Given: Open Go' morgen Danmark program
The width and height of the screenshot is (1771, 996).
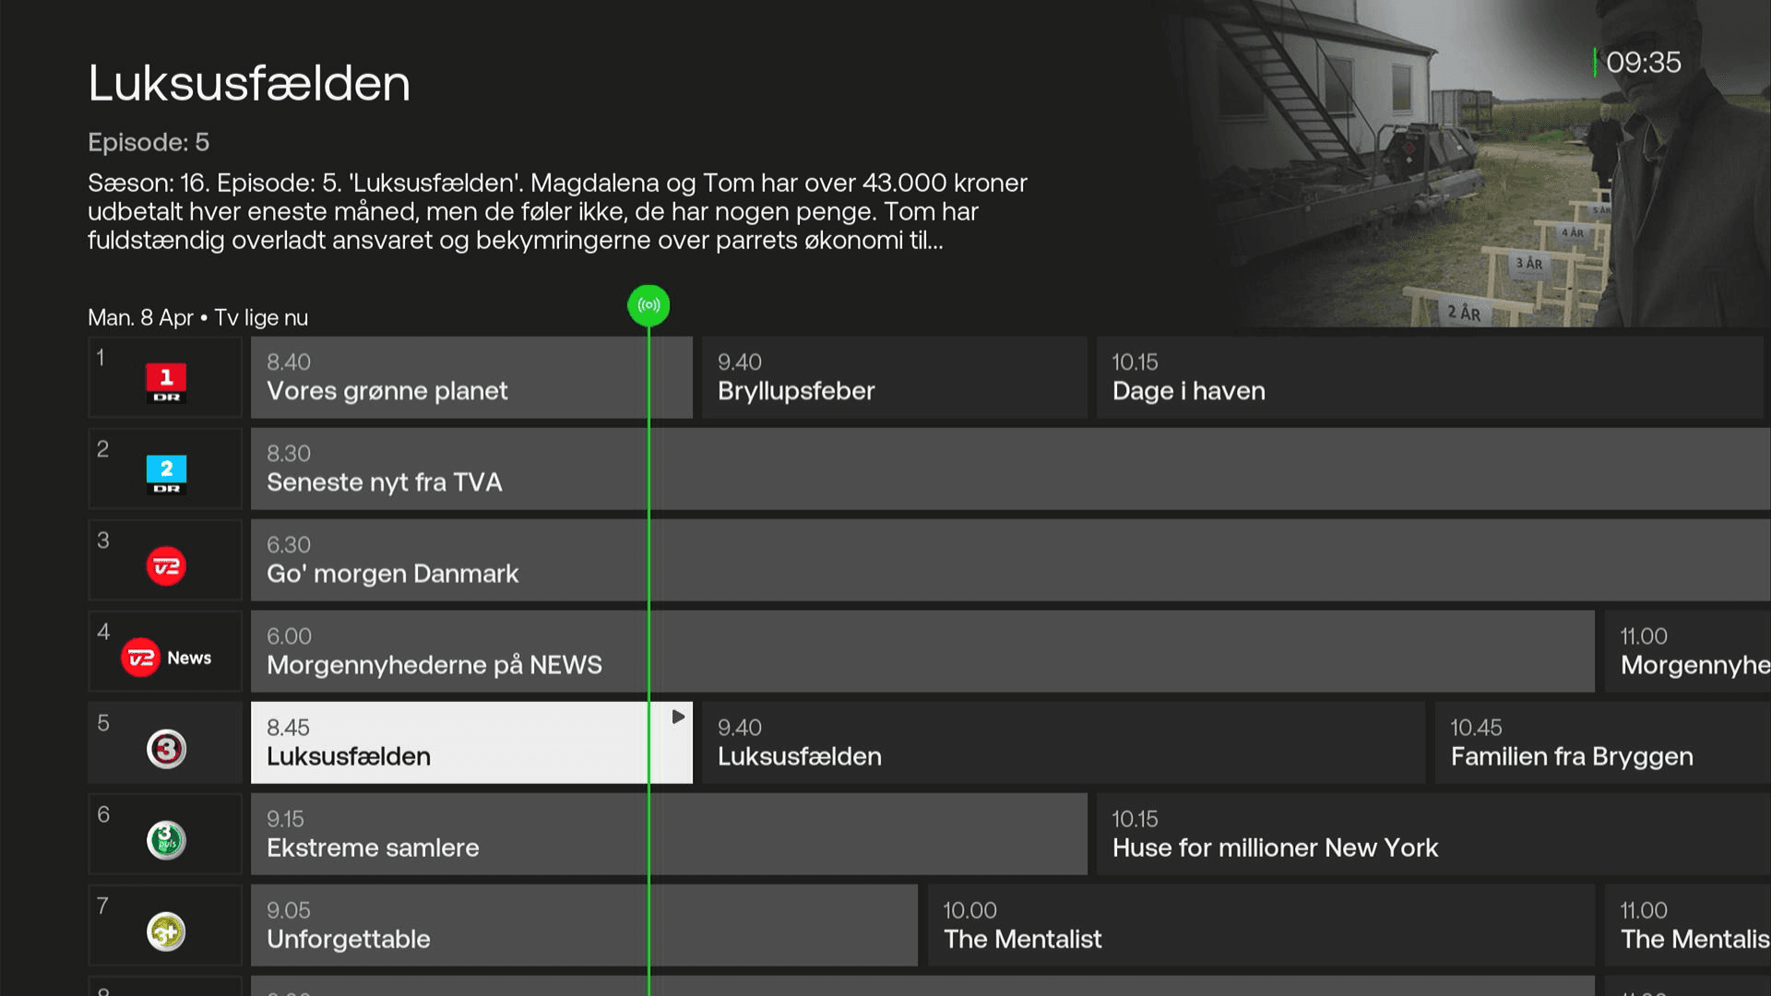Looking at the screenshot, I should pos(1011,560).
